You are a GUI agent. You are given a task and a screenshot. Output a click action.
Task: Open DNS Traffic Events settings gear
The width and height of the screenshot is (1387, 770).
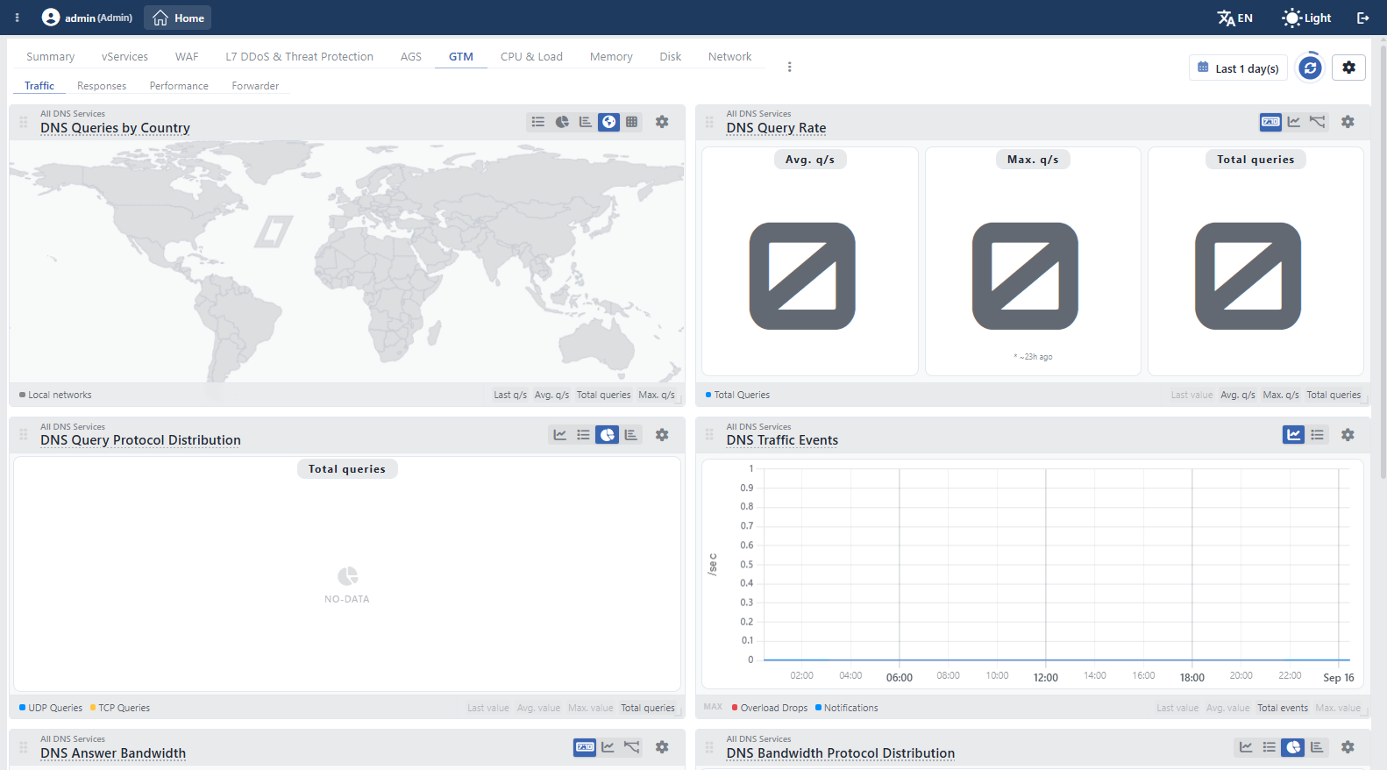click(x=1348, y=435)
